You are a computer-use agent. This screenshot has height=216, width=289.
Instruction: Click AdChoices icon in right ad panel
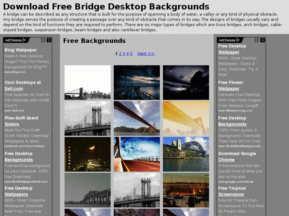[229, 40]
